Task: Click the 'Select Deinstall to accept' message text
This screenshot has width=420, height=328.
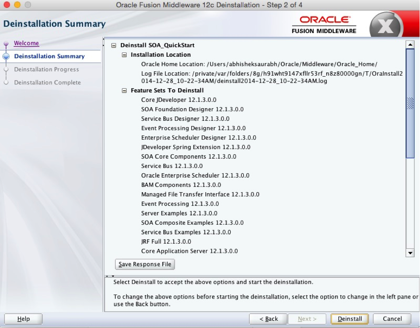Action: click(213, 282)
